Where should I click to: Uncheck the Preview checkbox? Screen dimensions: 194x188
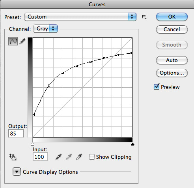[157, 87]
